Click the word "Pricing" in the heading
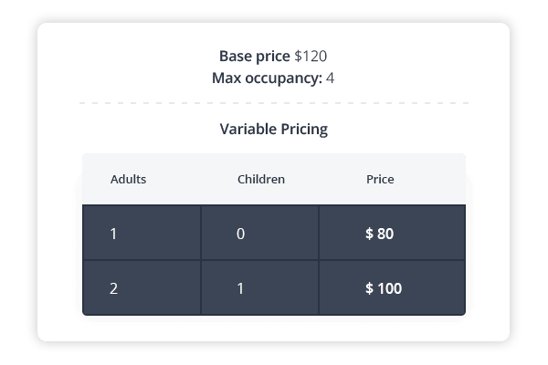The width and height of the screenshot is (548, 365). point(304,129)
